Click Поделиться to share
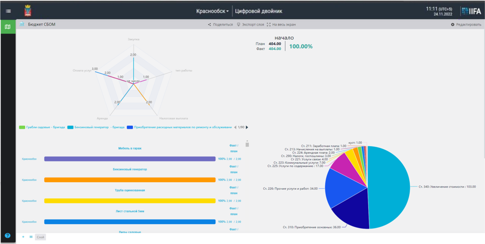The width and height of the screenshot is (485, 244). point(220,24)
